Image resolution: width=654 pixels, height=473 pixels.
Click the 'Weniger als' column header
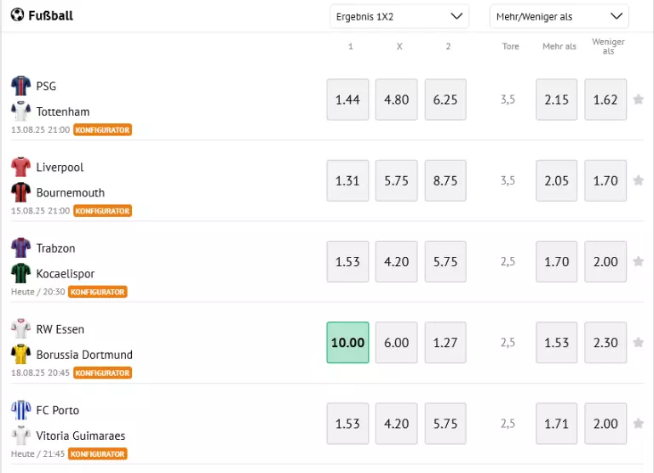pyautogui.click(x=608, y=46)
